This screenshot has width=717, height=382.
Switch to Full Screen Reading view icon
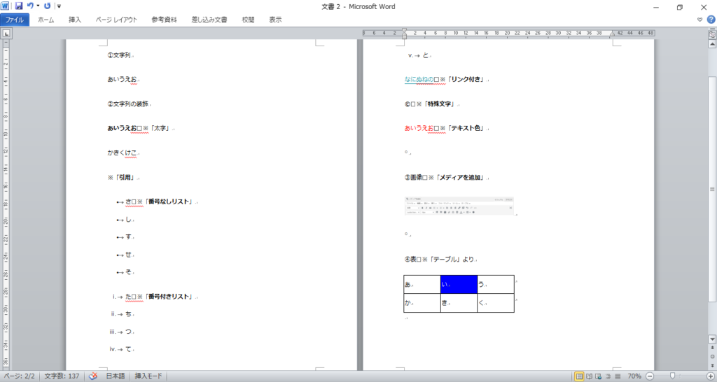pyautogui.click(x=590, y=376)
